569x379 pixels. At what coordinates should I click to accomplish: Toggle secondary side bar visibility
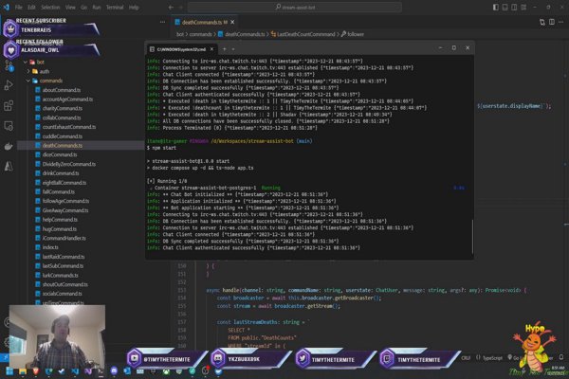tap(514, 8)
